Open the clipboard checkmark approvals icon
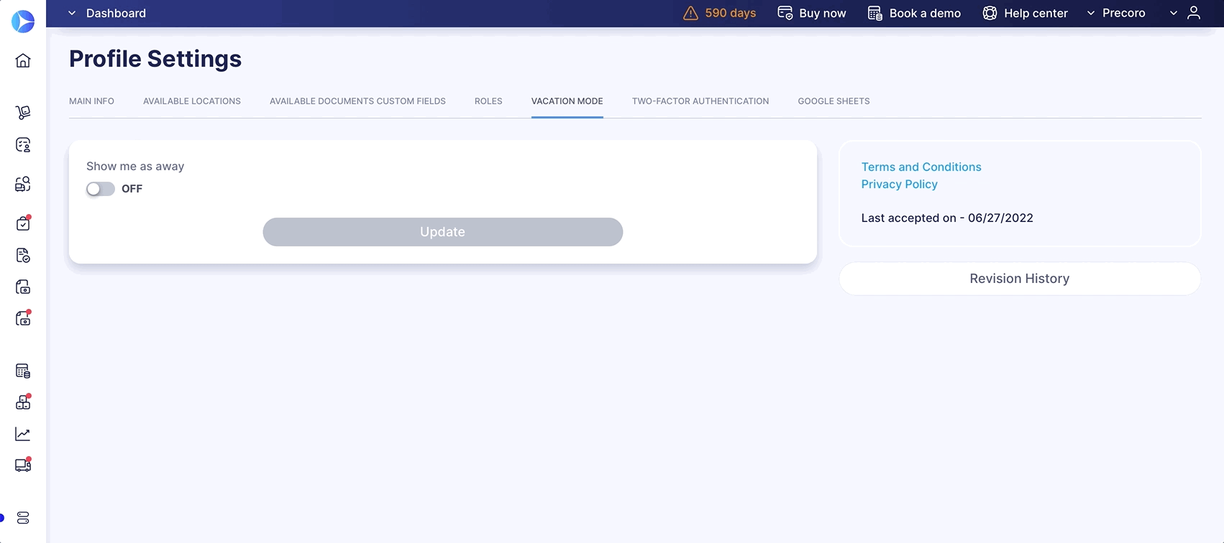The height and width of the screenshot is (543, 1224). (x=23, y=223)
